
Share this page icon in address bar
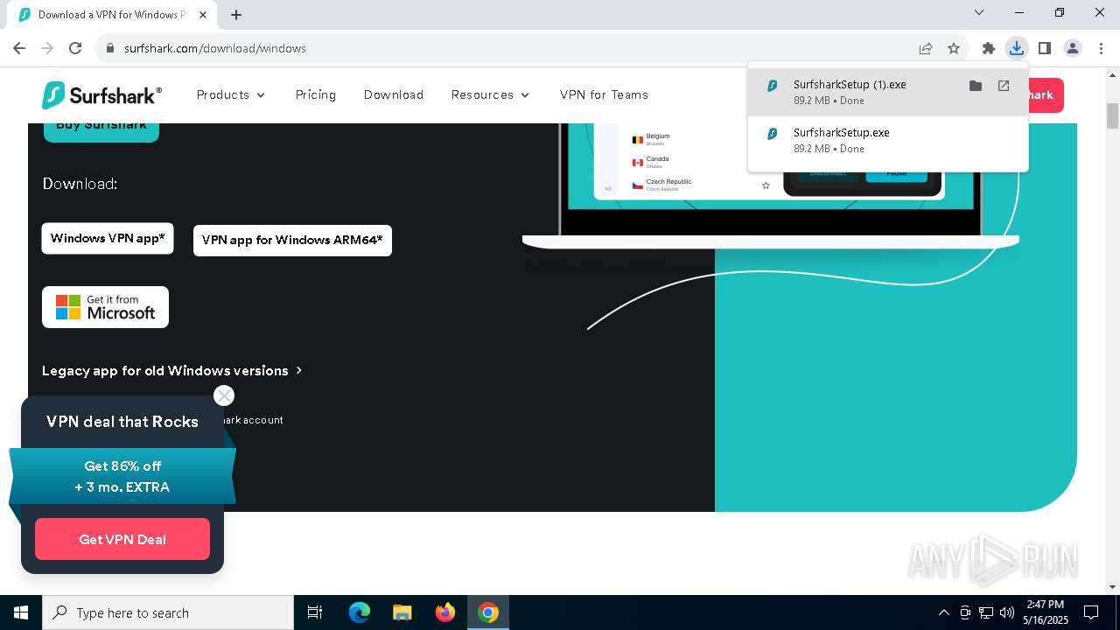926,48
